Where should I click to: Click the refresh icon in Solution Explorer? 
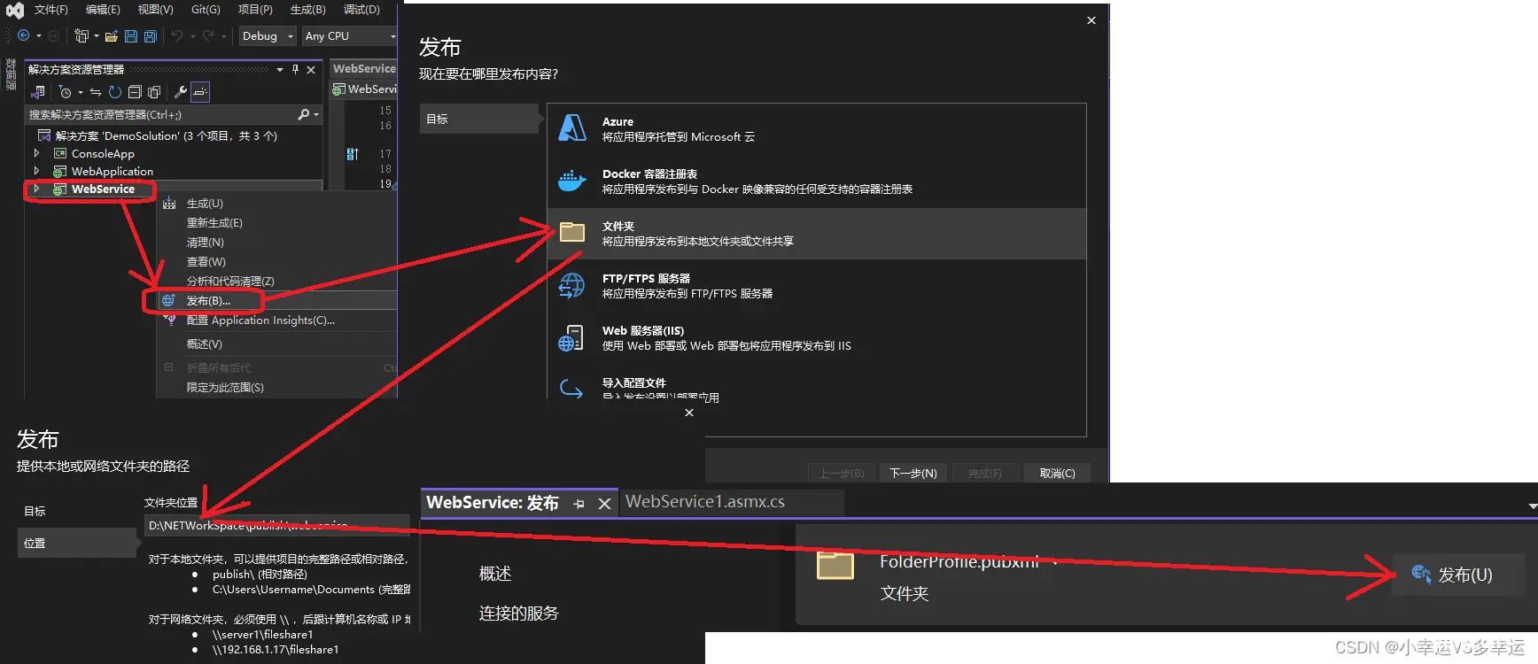tap(115, 92)
